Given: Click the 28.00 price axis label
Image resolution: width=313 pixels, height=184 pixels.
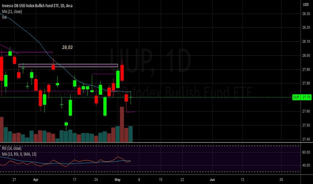Looking at the screenshot, I should pos(306,56).
